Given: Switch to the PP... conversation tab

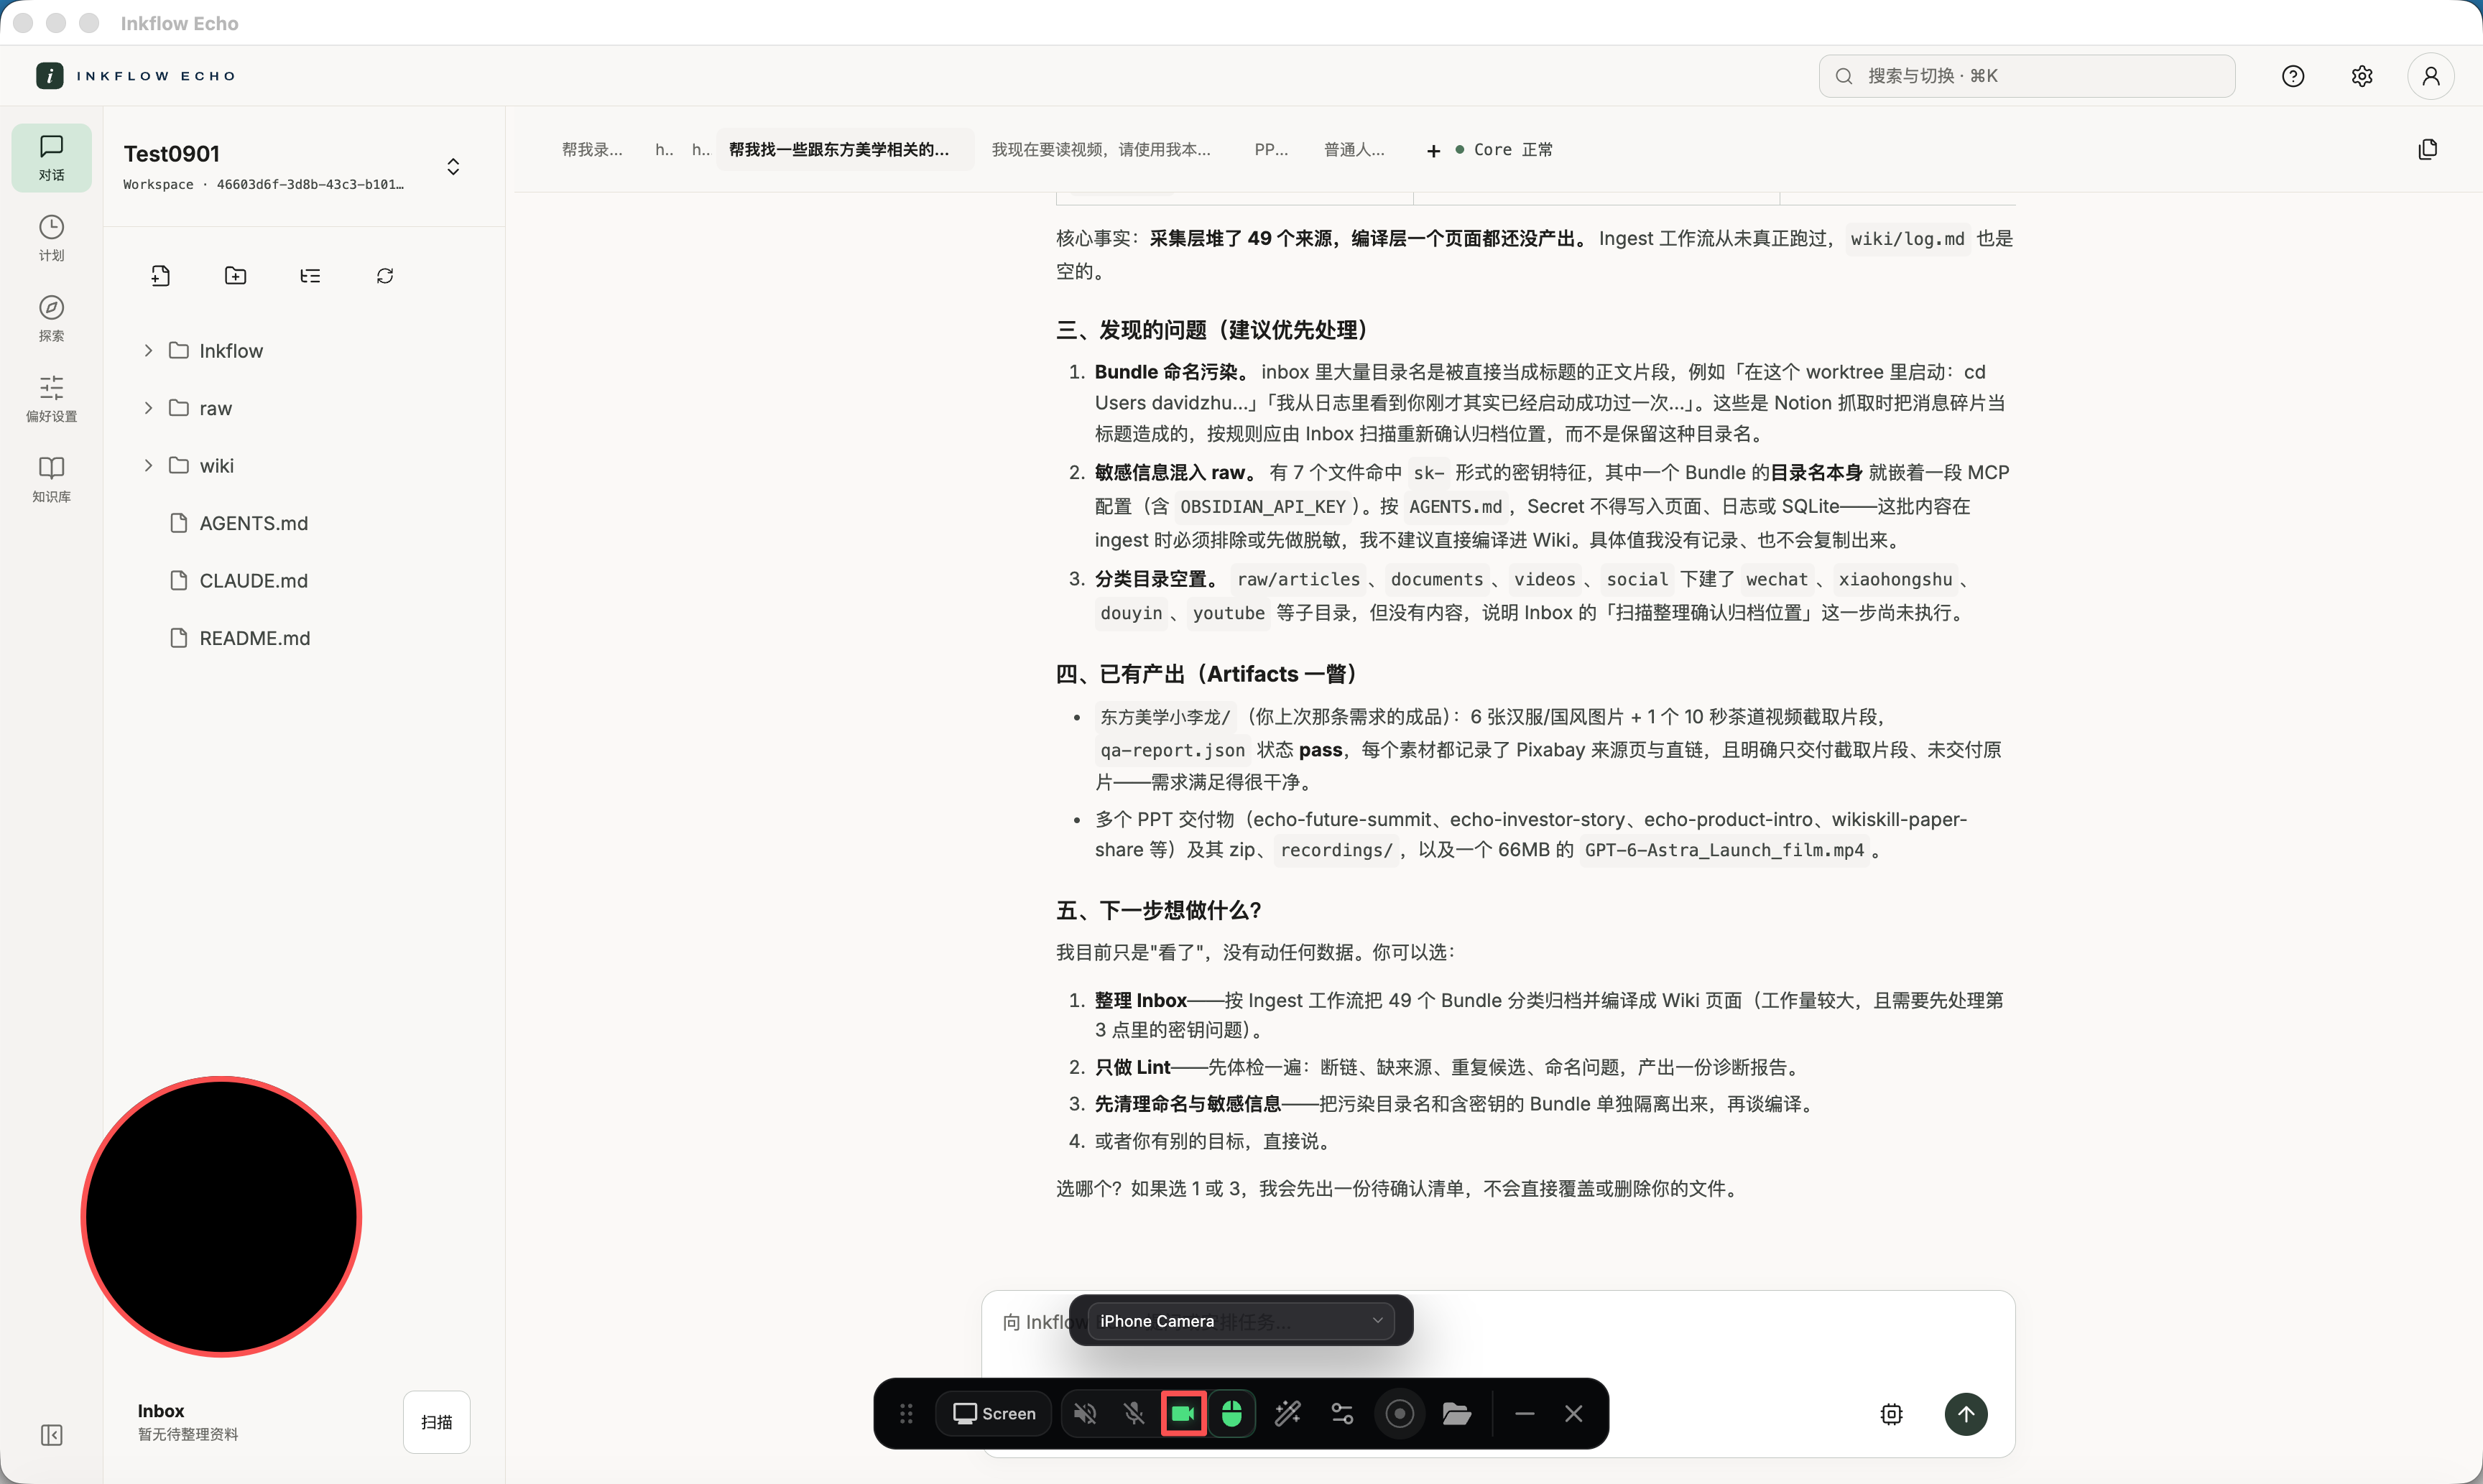Looking at the screenshot, I should coord(1271,150).
